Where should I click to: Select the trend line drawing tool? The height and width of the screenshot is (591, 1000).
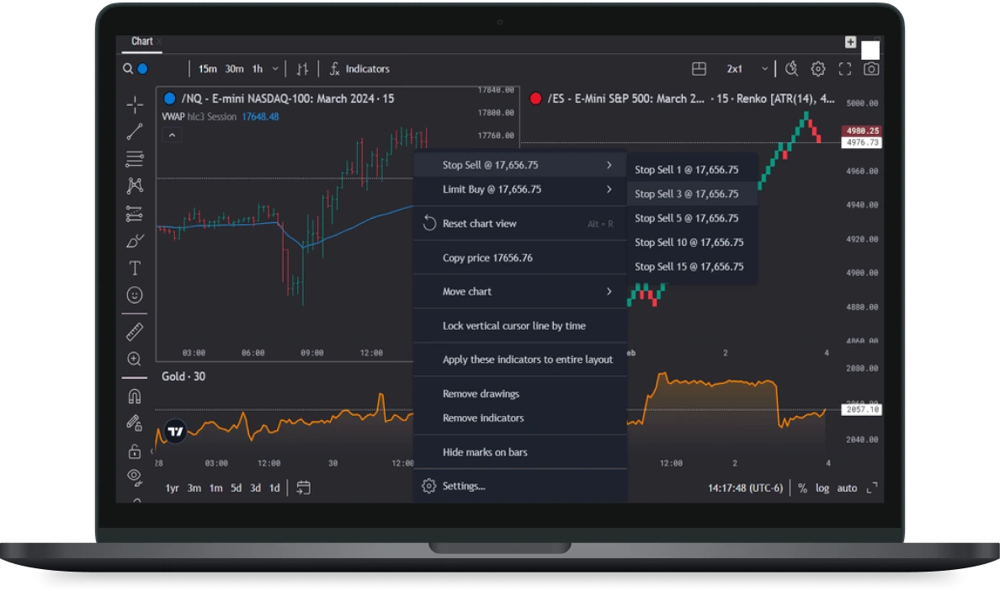(x=134, y=131)
